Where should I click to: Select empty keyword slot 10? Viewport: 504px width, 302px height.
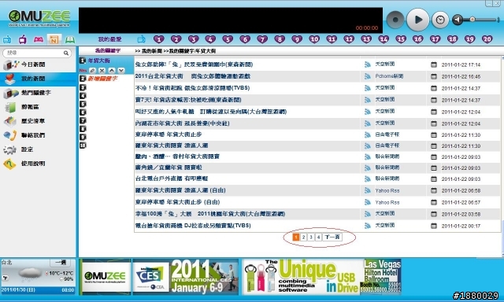coord(83,145)
